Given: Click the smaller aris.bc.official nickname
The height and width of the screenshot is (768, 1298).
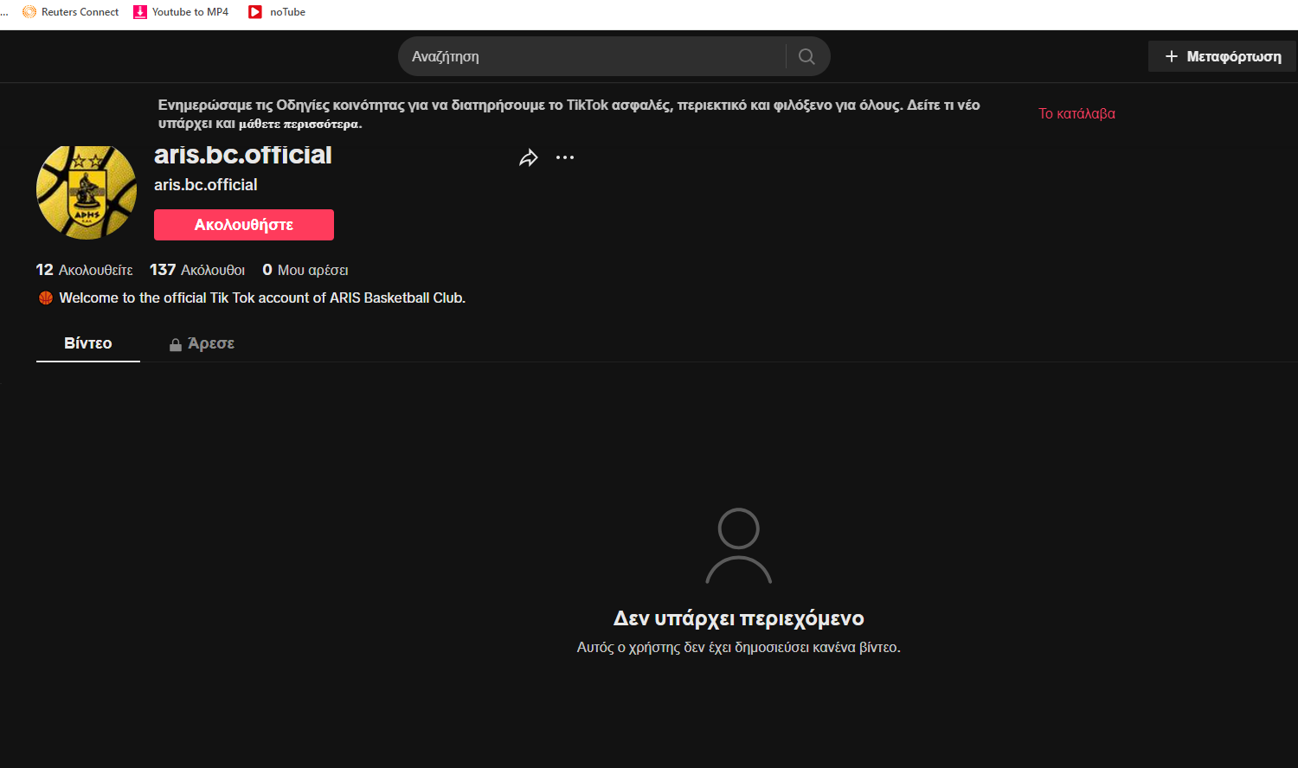Looking at the screenshot, I should (206, 185).
